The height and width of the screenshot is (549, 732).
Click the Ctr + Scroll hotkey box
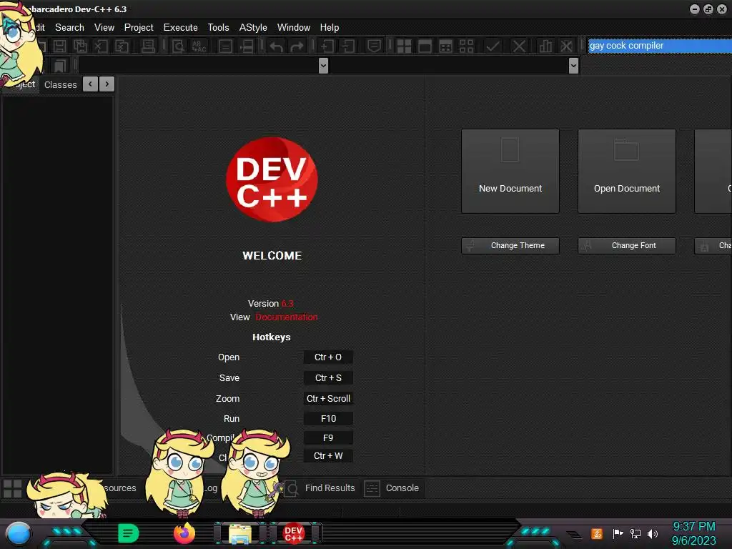coord(328,399)
